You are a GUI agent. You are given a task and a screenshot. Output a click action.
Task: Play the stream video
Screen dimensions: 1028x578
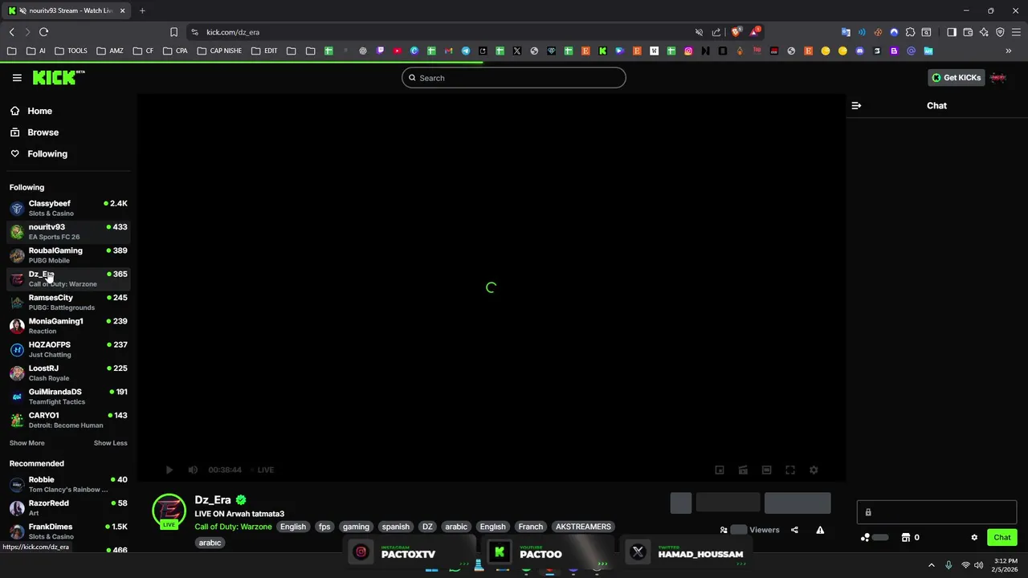169,470
